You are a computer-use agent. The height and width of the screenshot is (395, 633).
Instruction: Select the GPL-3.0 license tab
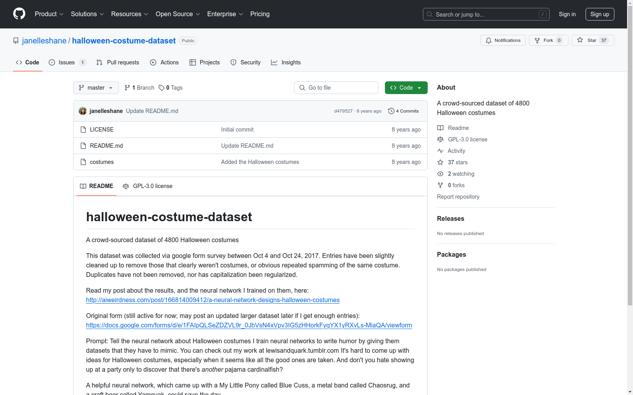coord(148,186)
